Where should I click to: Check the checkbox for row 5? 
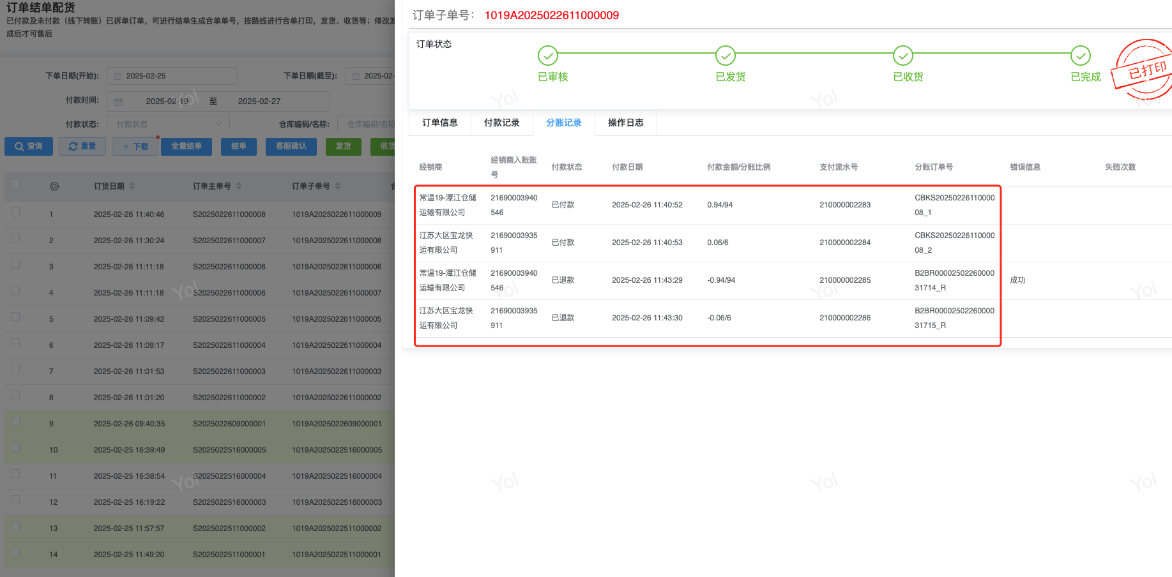point(15,317)
